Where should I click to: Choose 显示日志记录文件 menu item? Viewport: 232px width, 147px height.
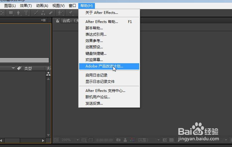click(109, 82)
